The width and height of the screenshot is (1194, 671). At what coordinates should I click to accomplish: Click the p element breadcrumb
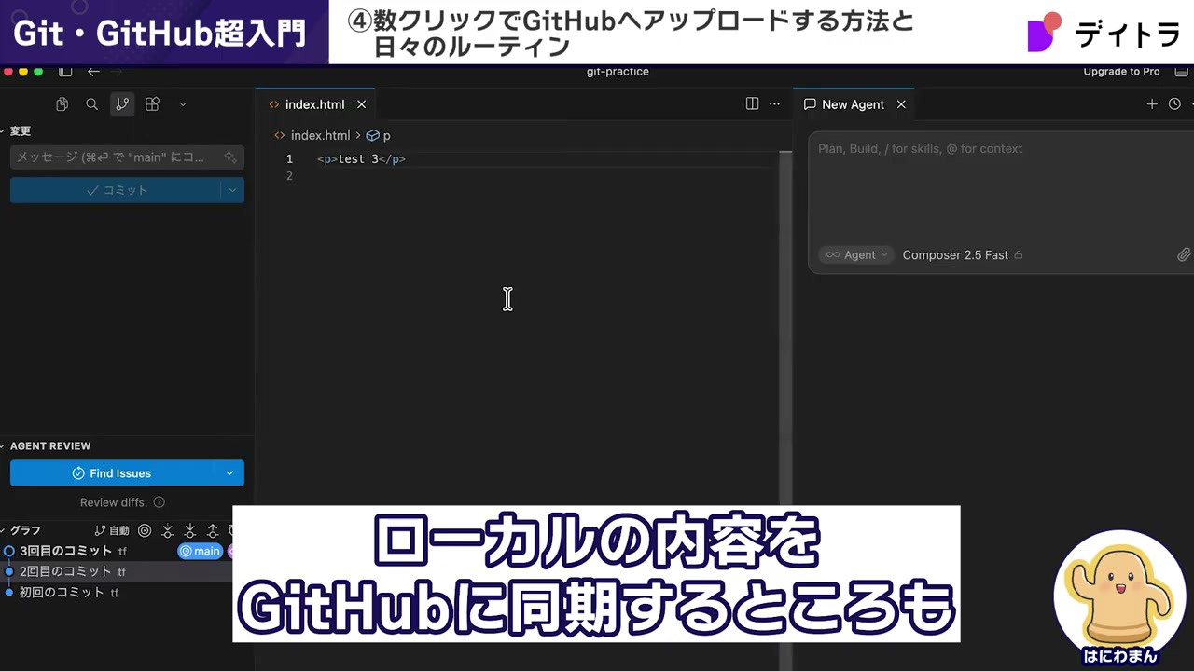(x=379, y=135)
